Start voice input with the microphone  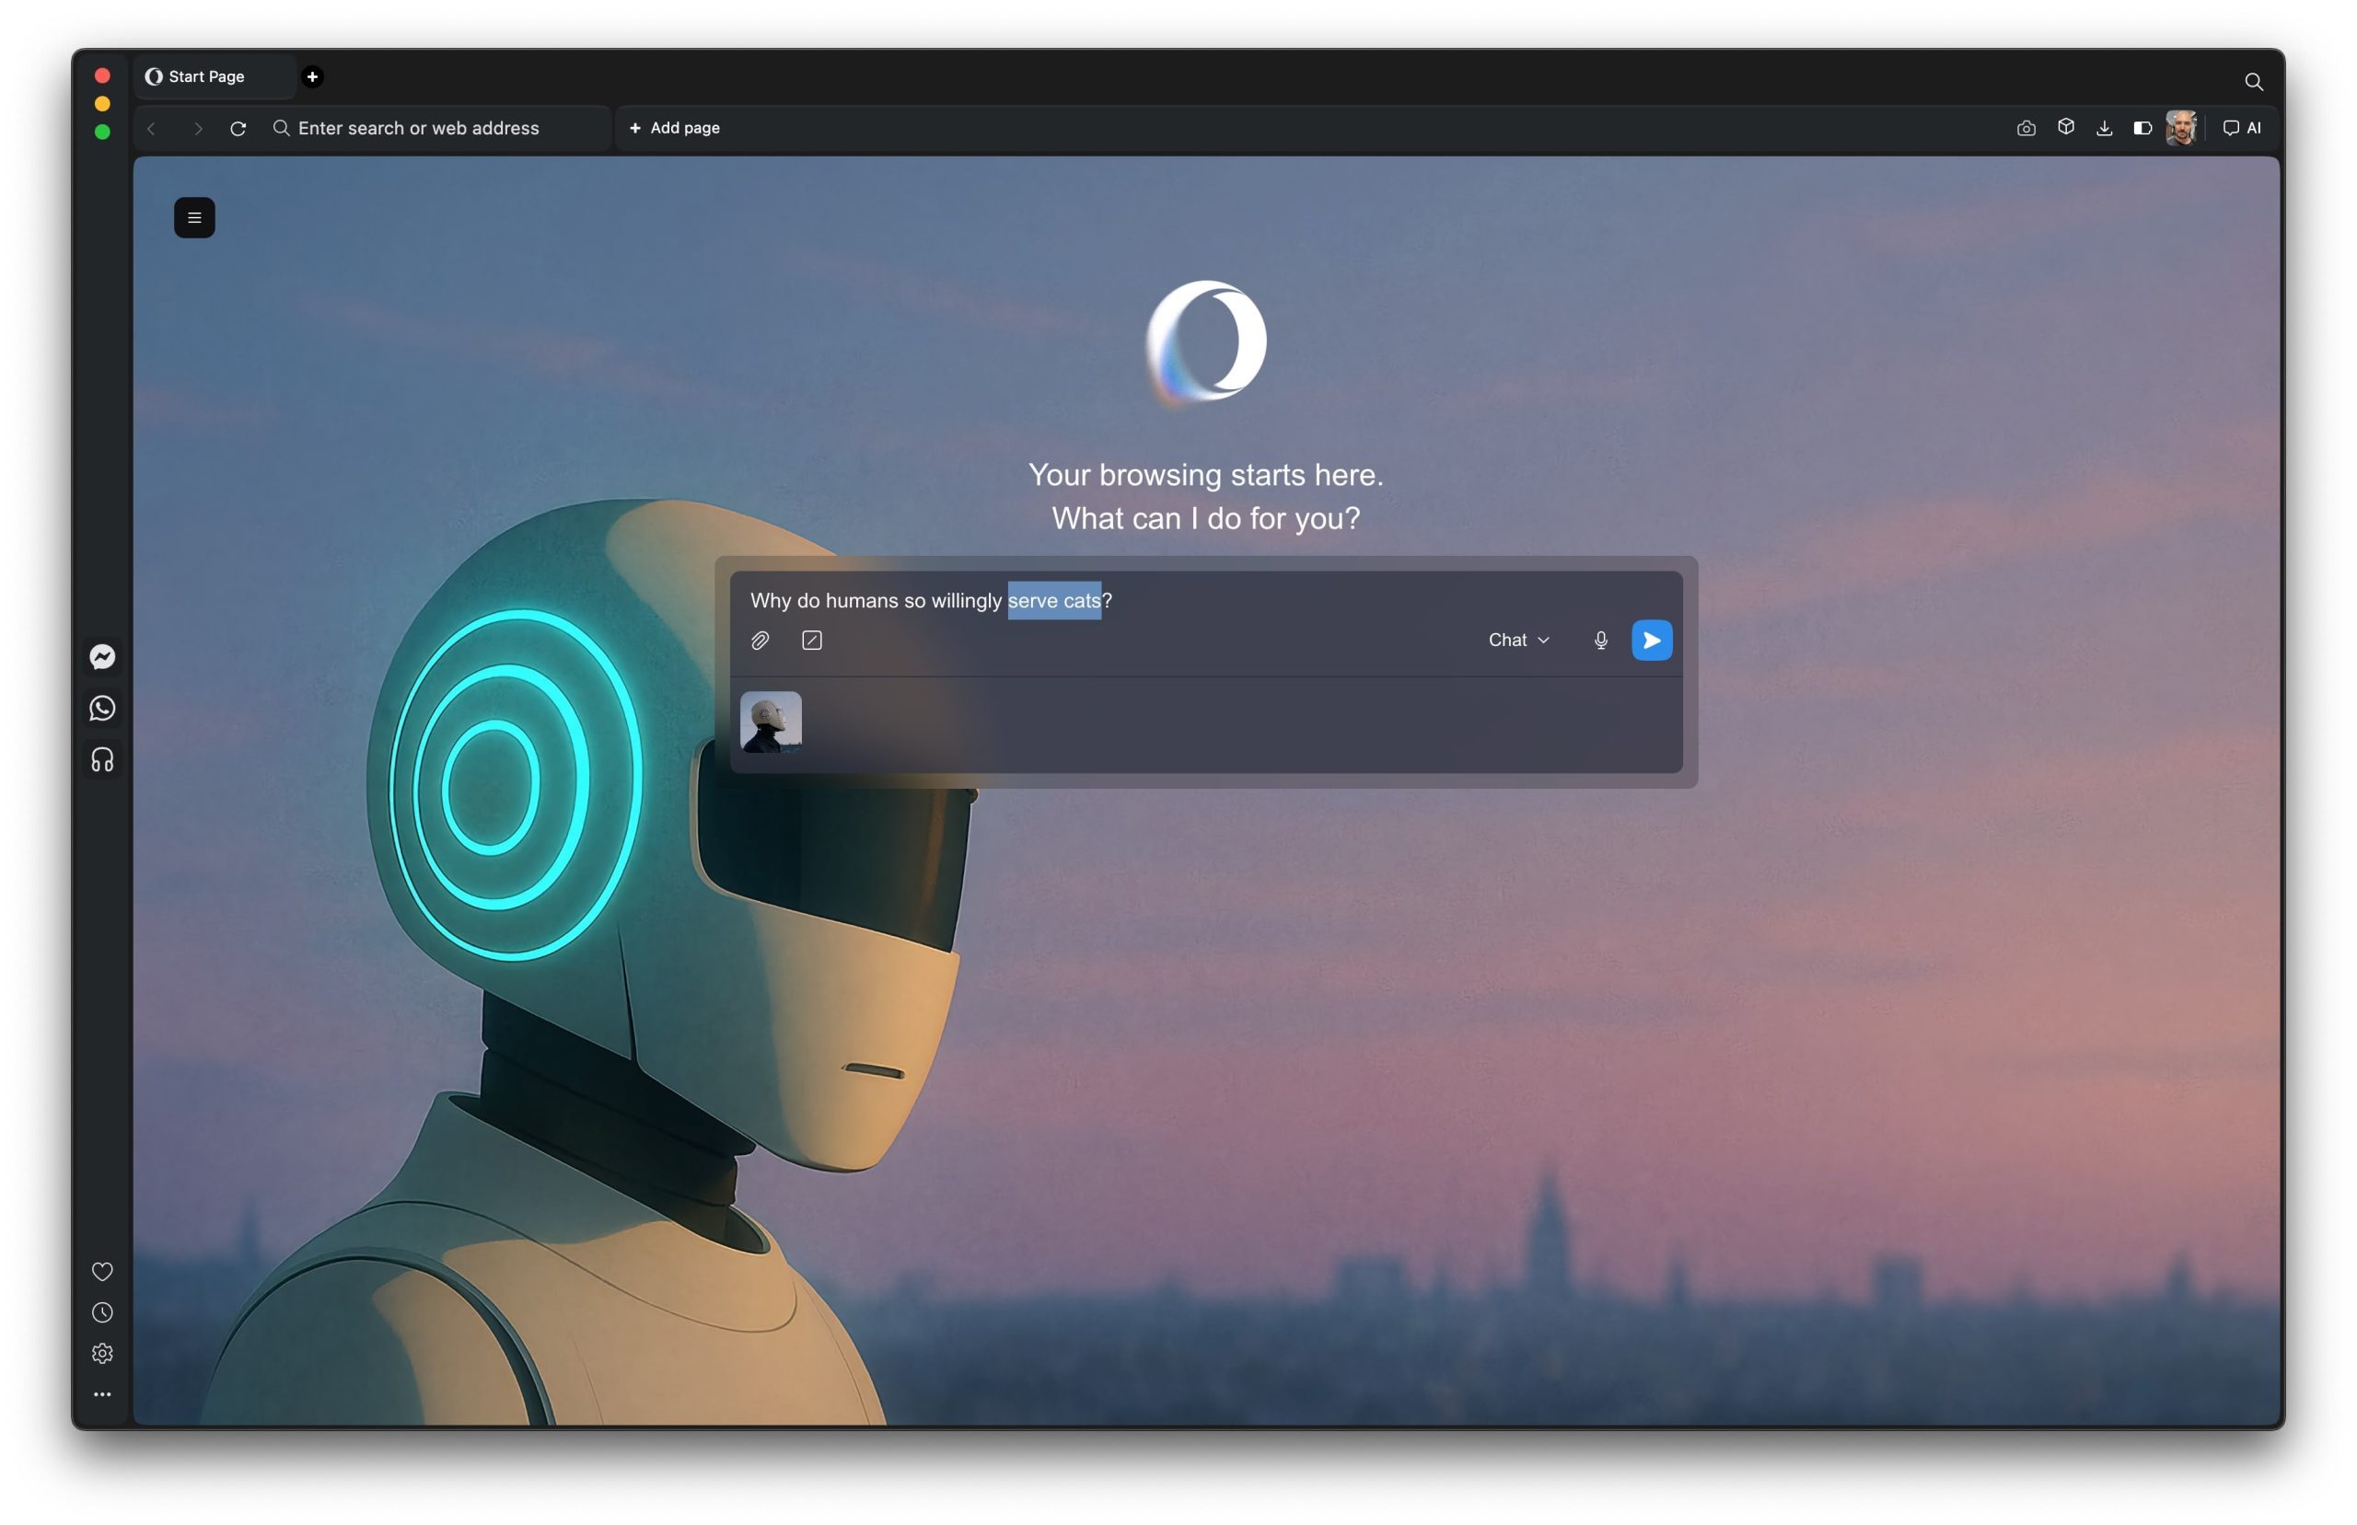(x=1600, y=640)
